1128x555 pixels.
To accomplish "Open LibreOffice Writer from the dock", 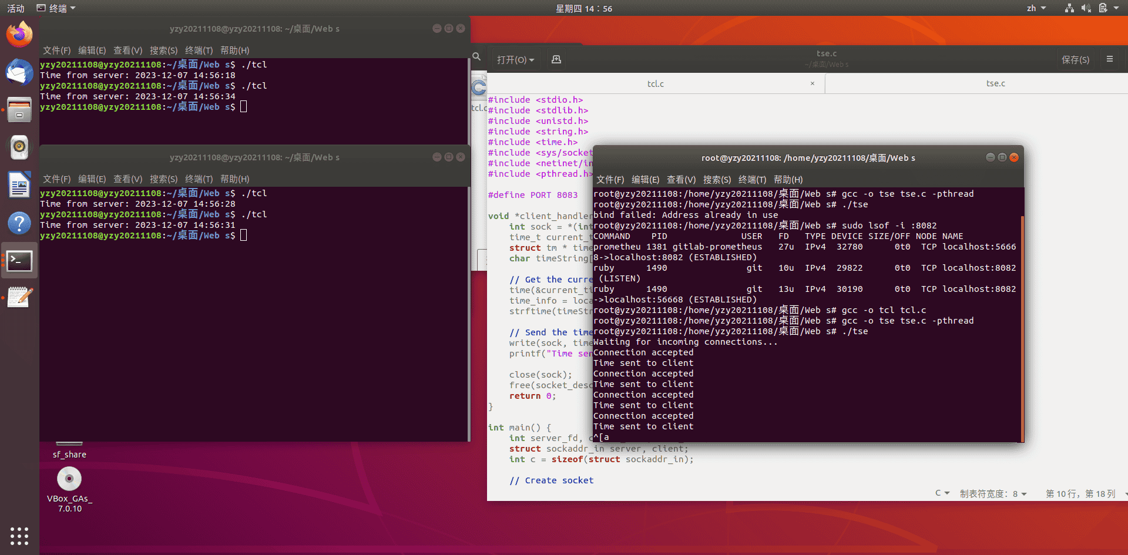I will [19, 186].
